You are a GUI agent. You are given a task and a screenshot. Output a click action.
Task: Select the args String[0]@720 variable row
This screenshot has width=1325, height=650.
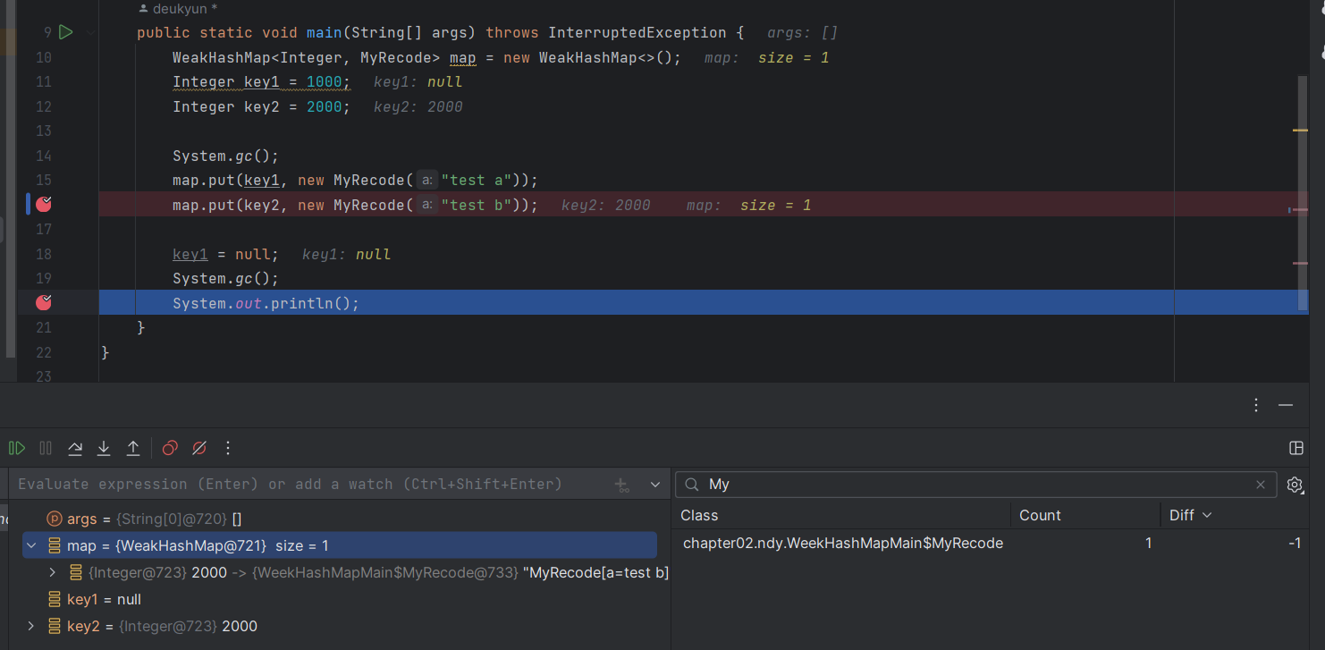coord(340,519)
